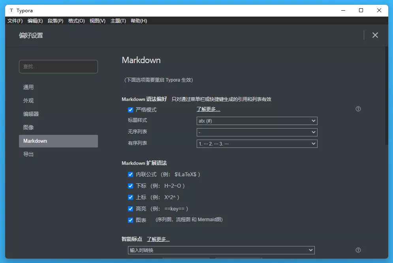The width and height of the screenshot is (393, 263).
Task: Switch to the 导出 settings section
Action: tap(28, 154)
